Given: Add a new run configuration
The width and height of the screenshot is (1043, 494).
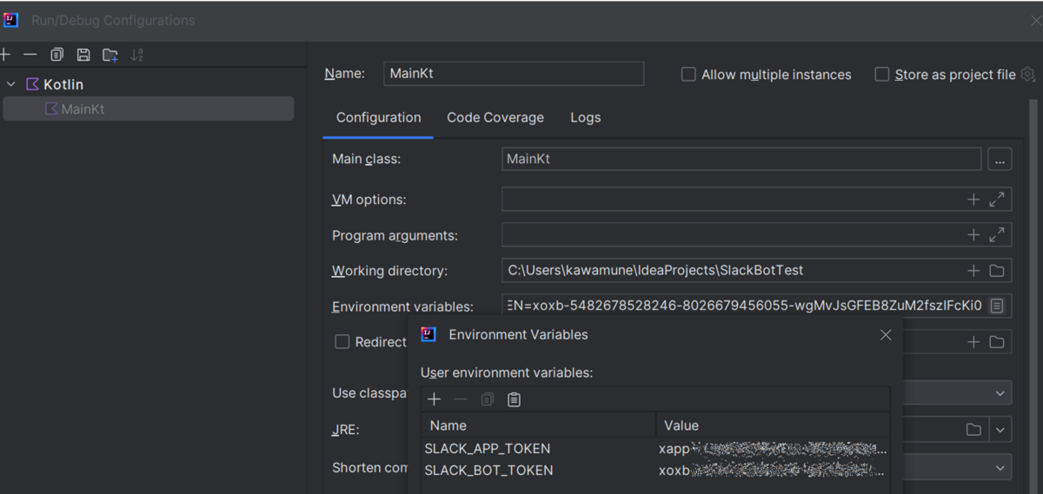Looking at the screenshot, I should click(4, 55).
